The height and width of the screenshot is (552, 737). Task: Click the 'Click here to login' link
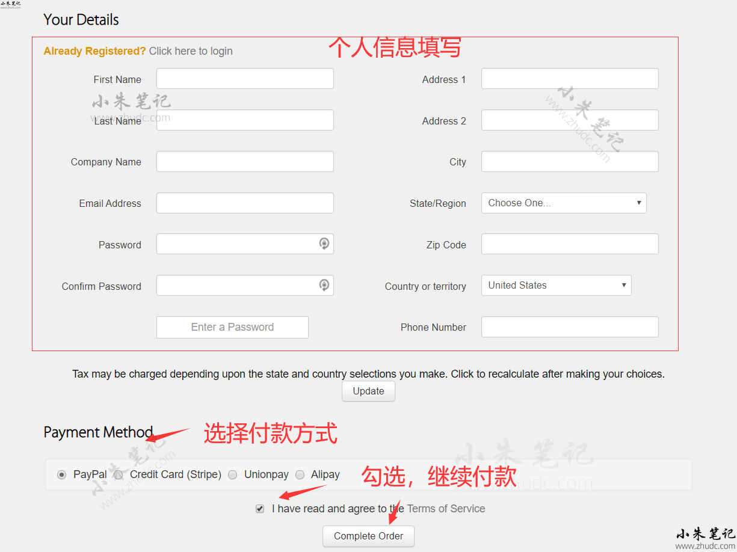191,51
